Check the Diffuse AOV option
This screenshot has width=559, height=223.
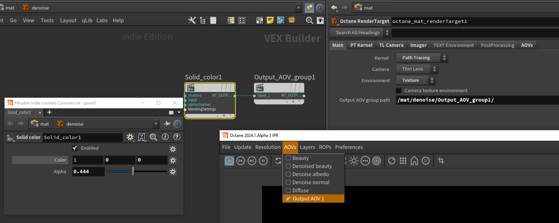(x=289, y=191)
